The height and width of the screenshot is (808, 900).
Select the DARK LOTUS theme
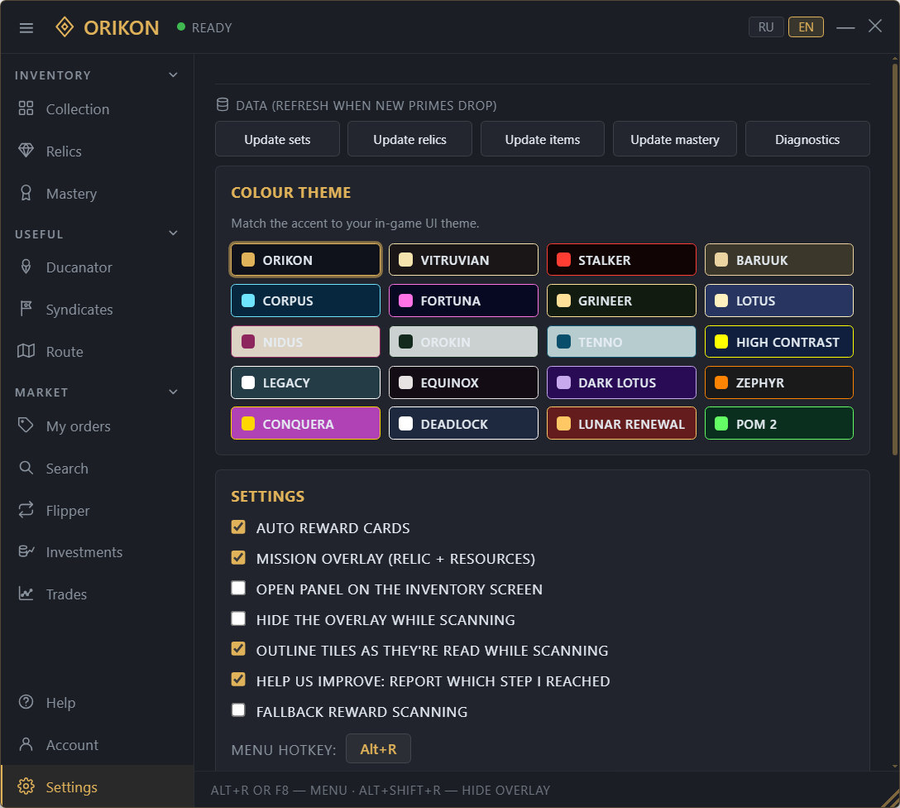pyautogui.click(x=621, y=382)
